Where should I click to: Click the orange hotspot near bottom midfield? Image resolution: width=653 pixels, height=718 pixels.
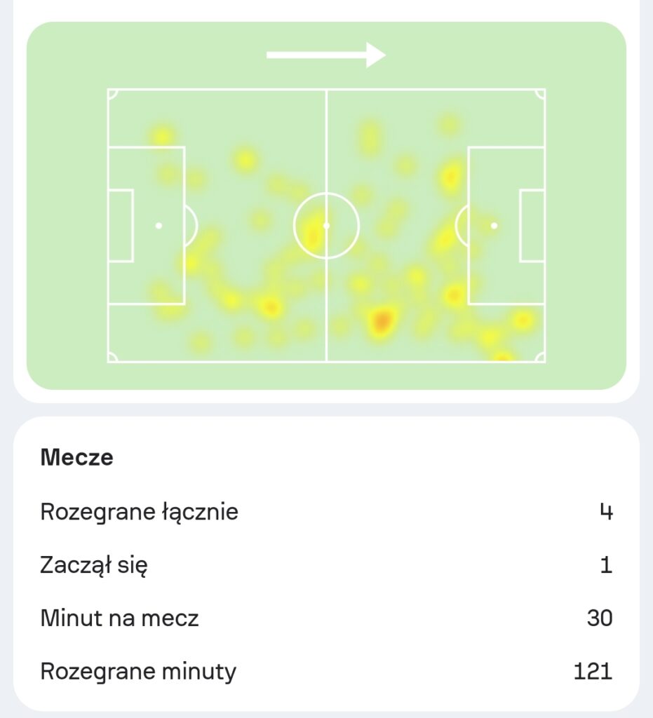pyautogui.click(x=382, y=320)
